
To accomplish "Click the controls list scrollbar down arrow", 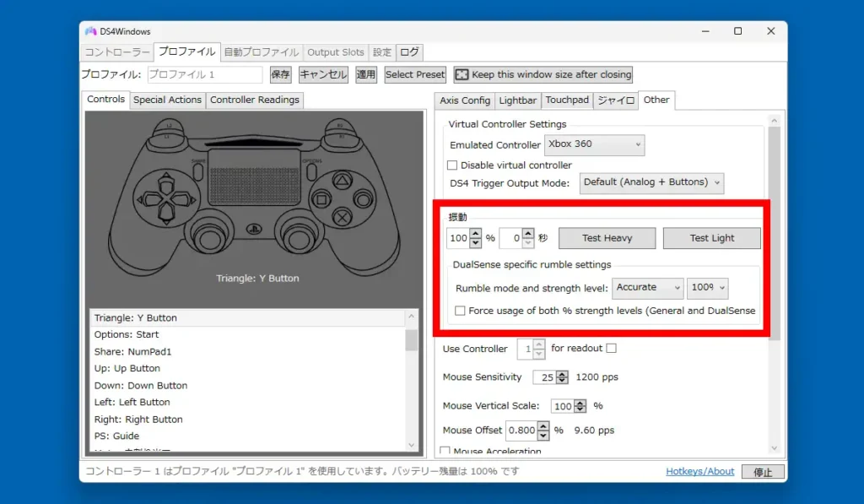I will pos(411,445).
